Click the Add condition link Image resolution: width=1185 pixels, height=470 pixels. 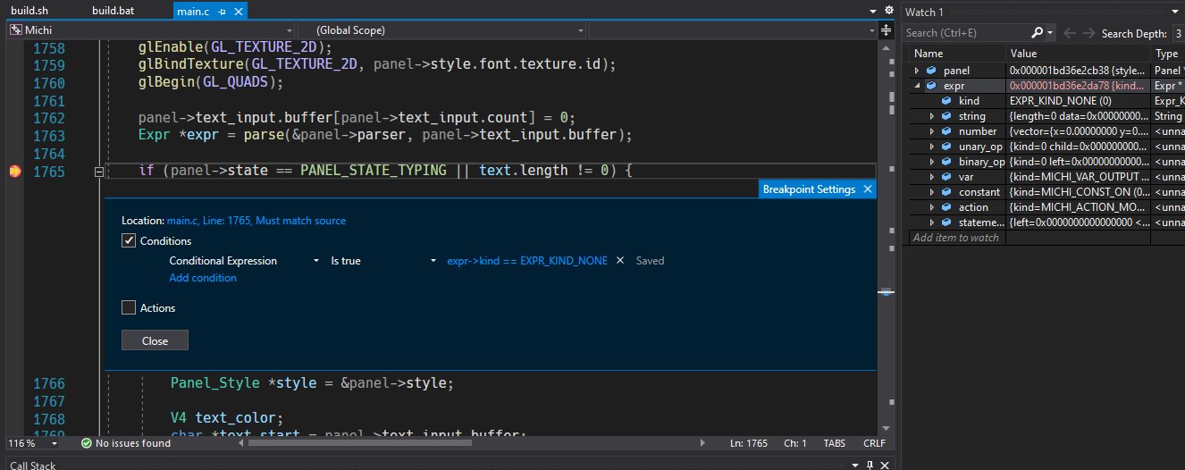point(203,278)
